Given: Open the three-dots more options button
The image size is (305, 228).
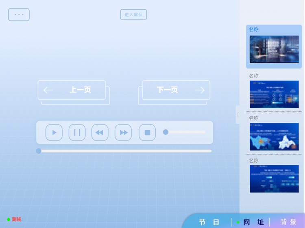Looking at the screenshot, I should 19,15.
